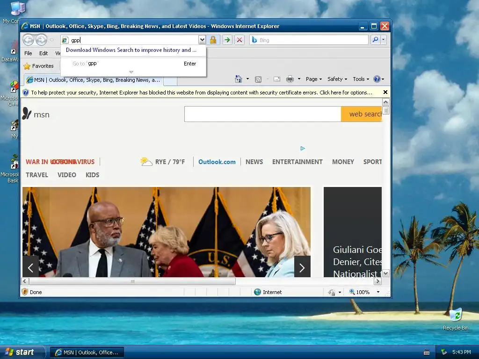Open the Safety menu
Image resolution: width=479 pixels, height=359 pixels.
[x=337, y=79]
